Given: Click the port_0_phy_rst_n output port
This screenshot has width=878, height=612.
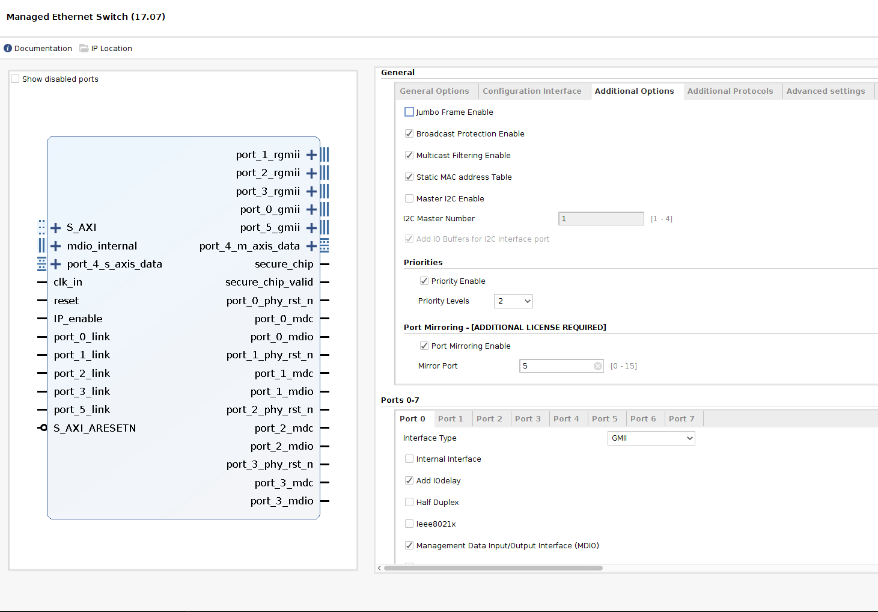Looking at the screenshot, I should [270, 301].
